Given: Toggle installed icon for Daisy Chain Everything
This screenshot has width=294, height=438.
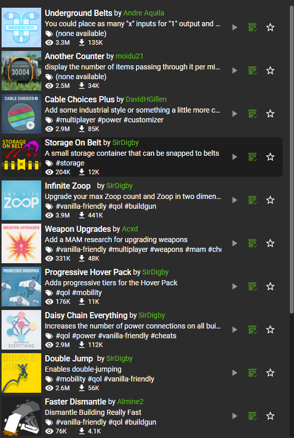Looking at the screenshot, I should click(x=253, y=330).
